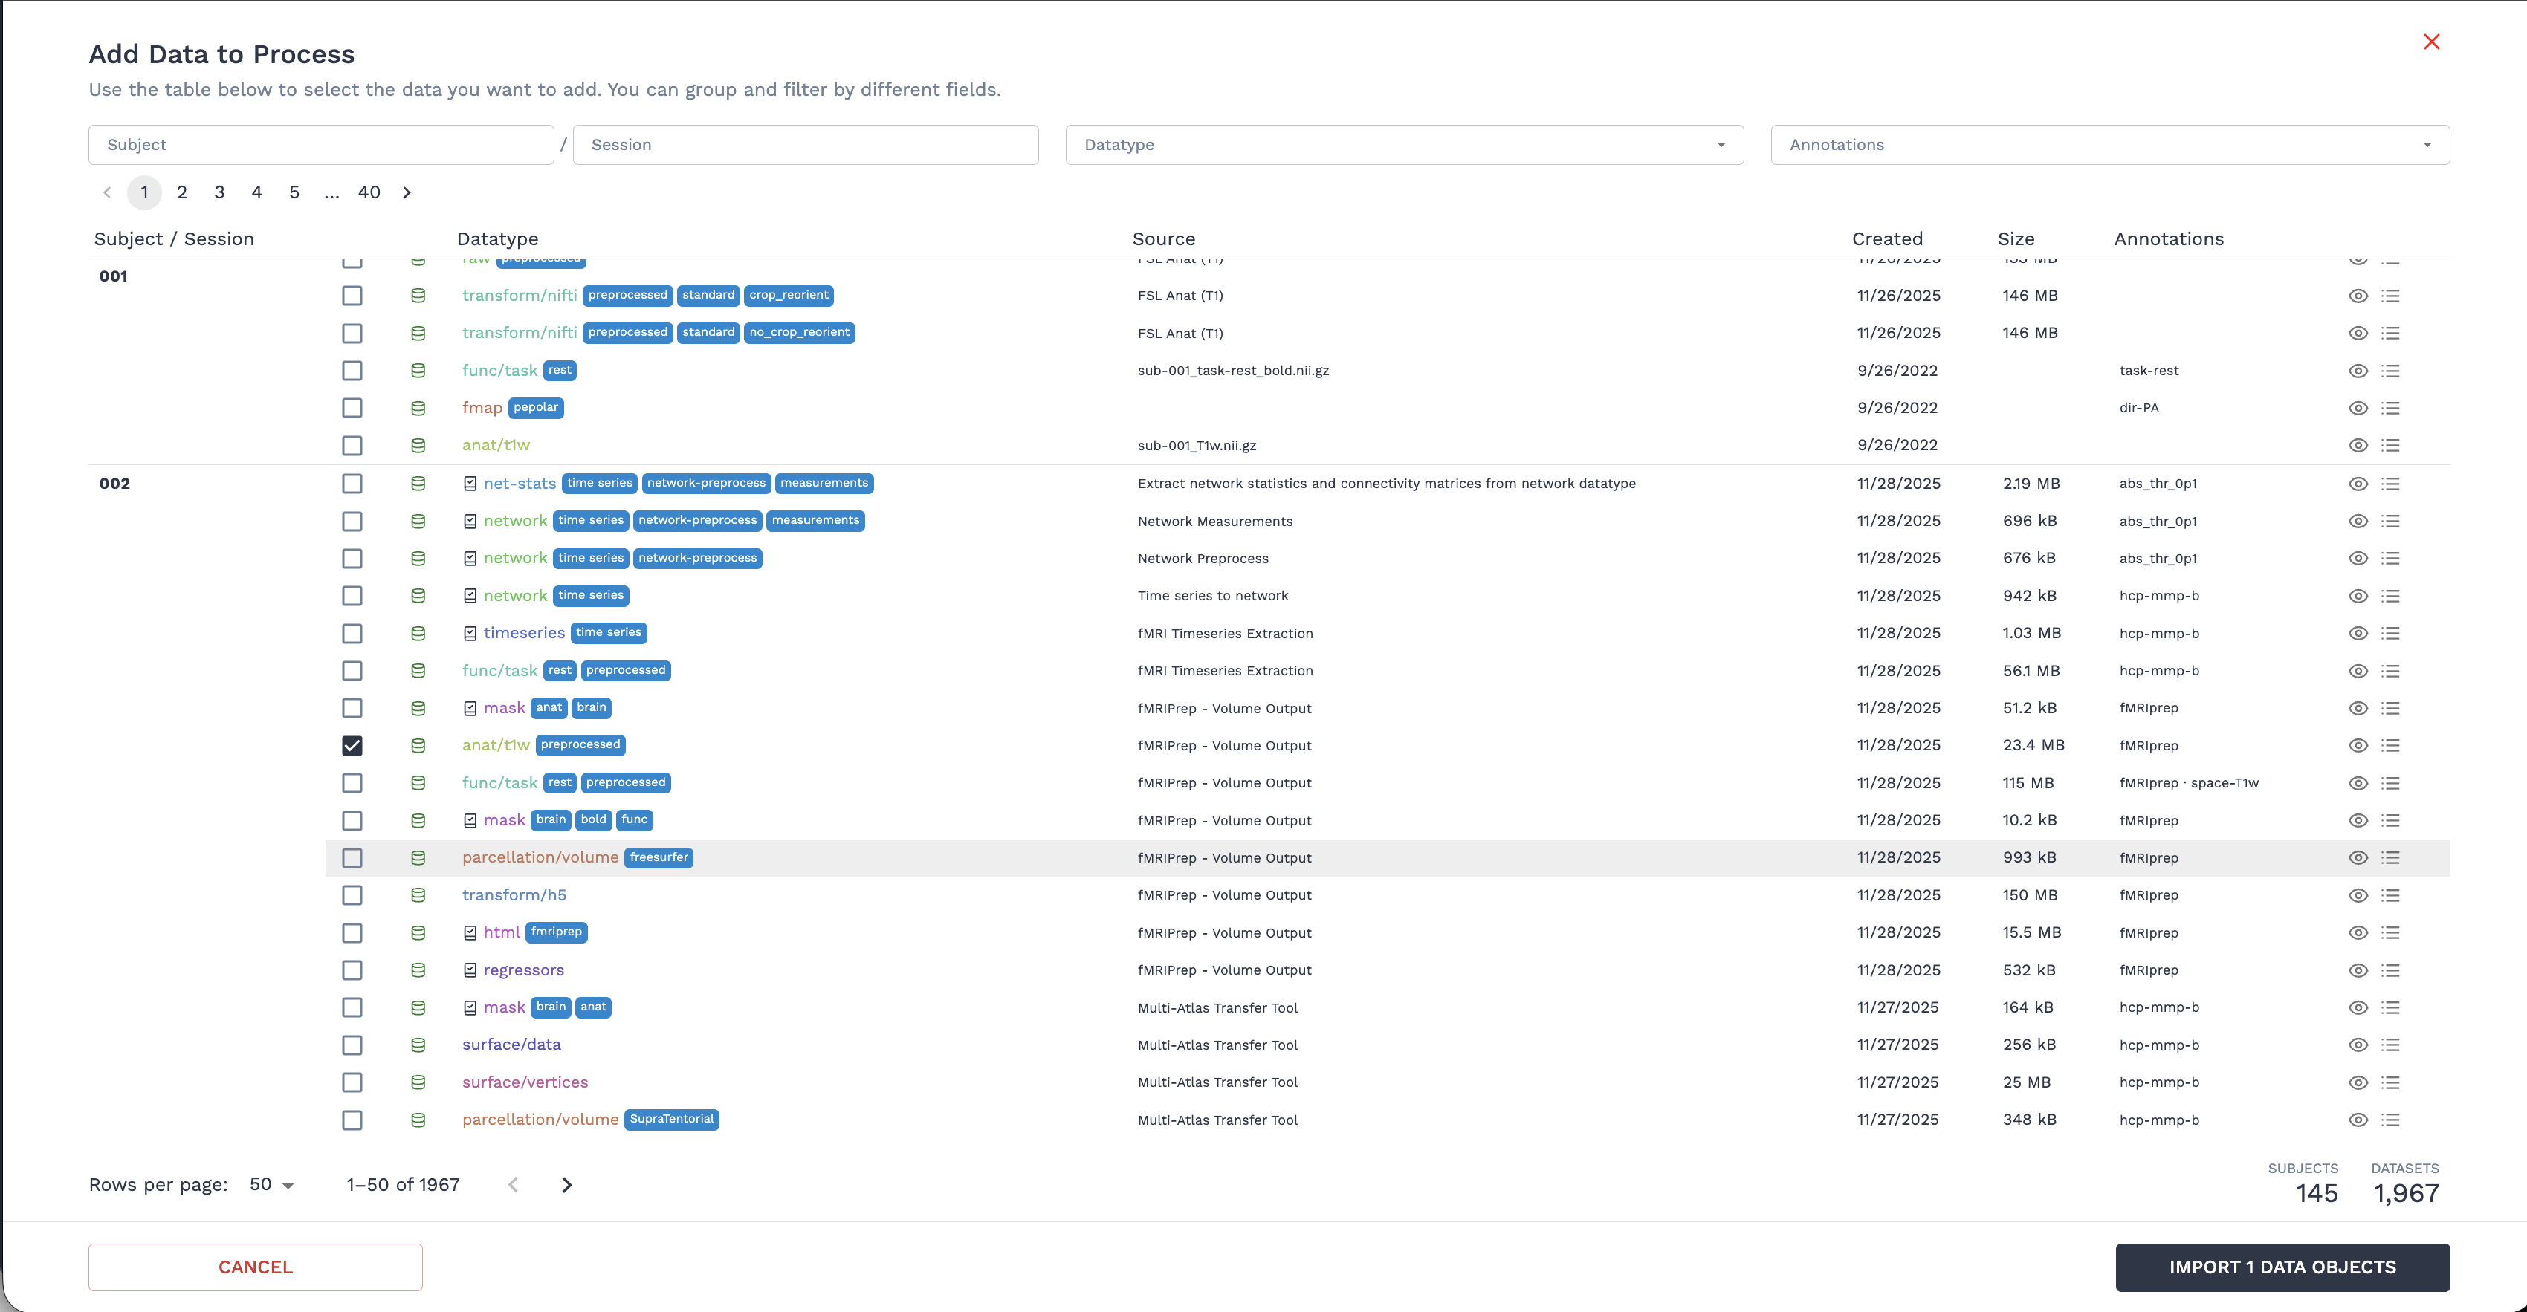Click the eye icon for net-stats row
2527x1312 pixels.
(x=2358, y=484)
